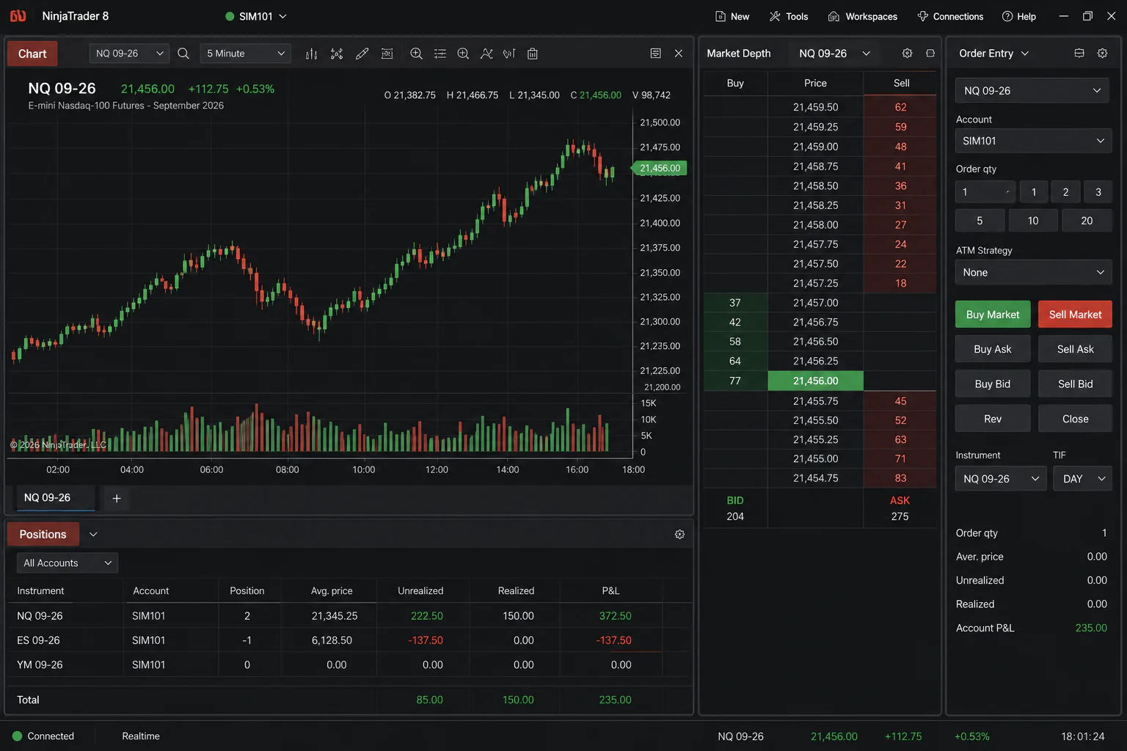Open Market Depth settings gear

[x=908, y=54]
